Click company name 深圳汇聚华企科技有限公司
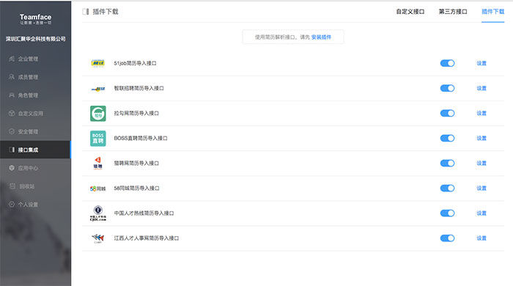The image size is (513, 286). pyautogui.click(x=35, y=39)
